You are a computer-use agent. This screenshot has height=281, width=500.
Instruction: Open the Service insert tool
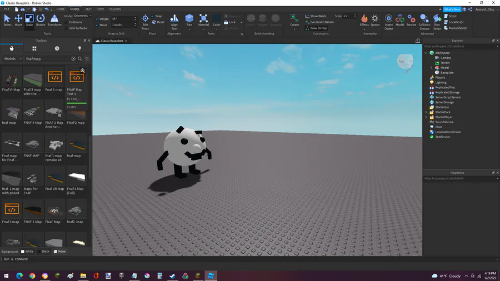(411, 21)
